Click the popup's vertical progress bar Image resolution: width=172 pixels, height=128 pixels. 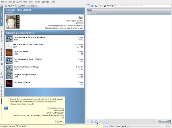[x=2, y=108]
